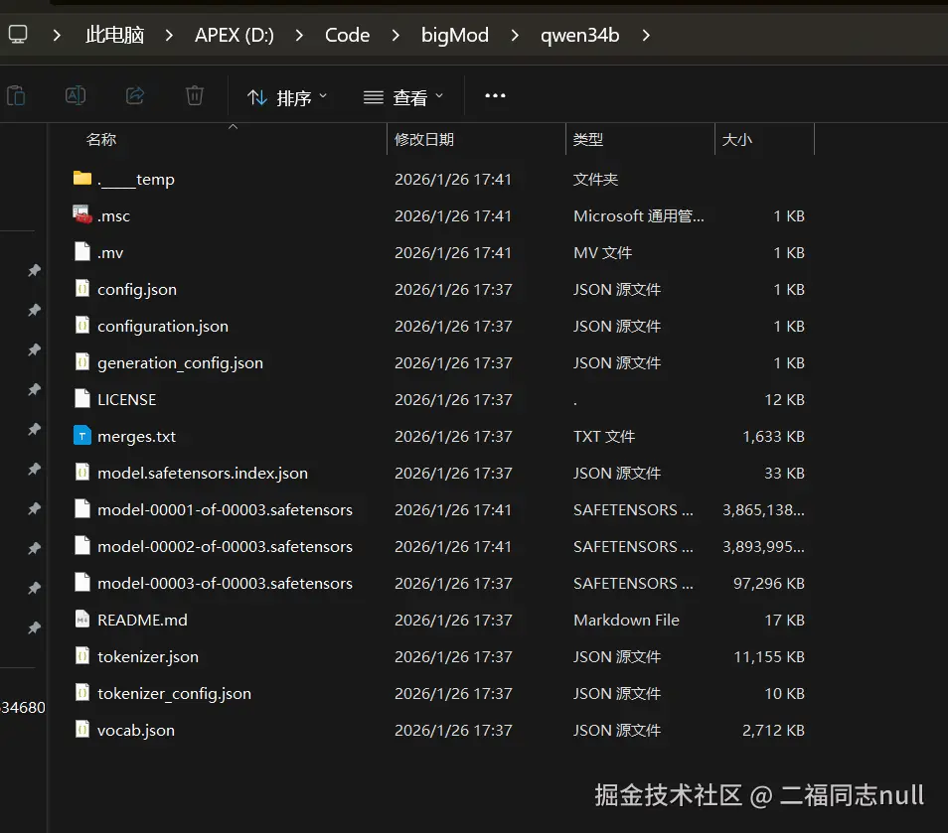Select model-00003-of-00003.safetensors file icon
The width and height of the screenshot is (948, 833).
point(82,583)
